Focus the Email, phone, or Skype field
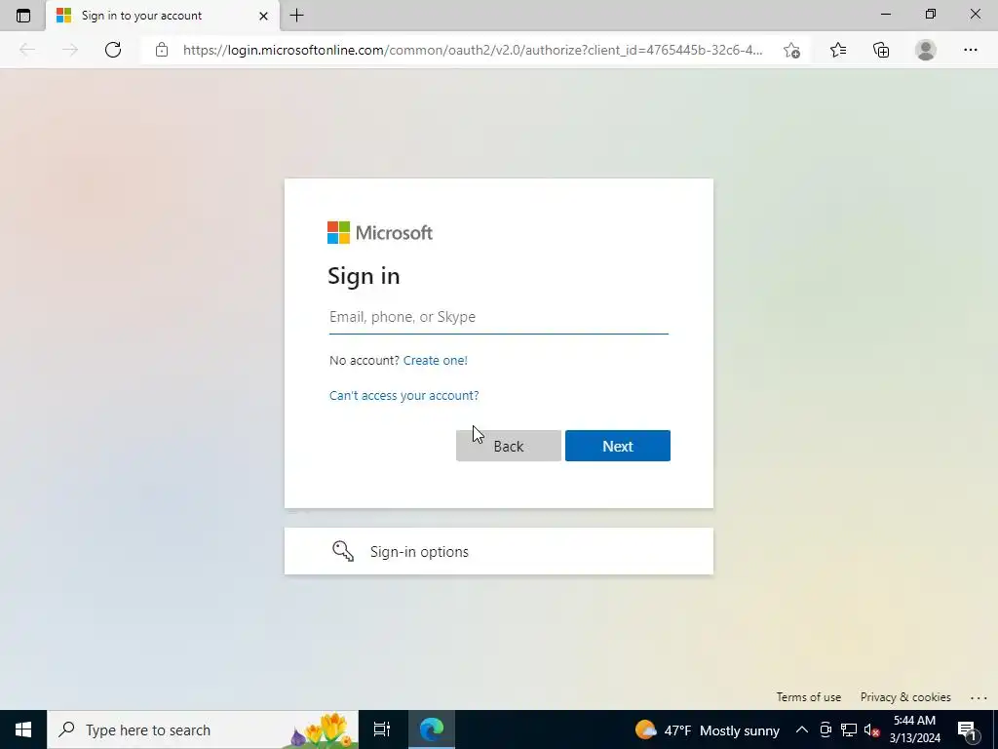998x749 pixels. click(x=498, y=317)
